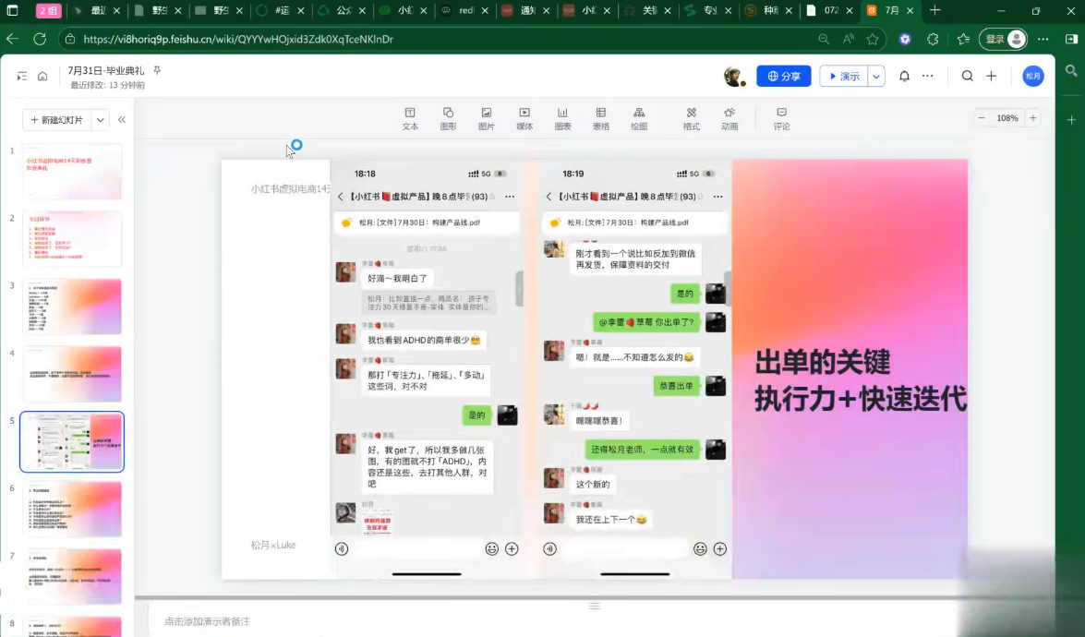This screenshot has width=1085, height=637.
Task: Open the 图形 shapes tool
Action: click(x=448, y=118)
